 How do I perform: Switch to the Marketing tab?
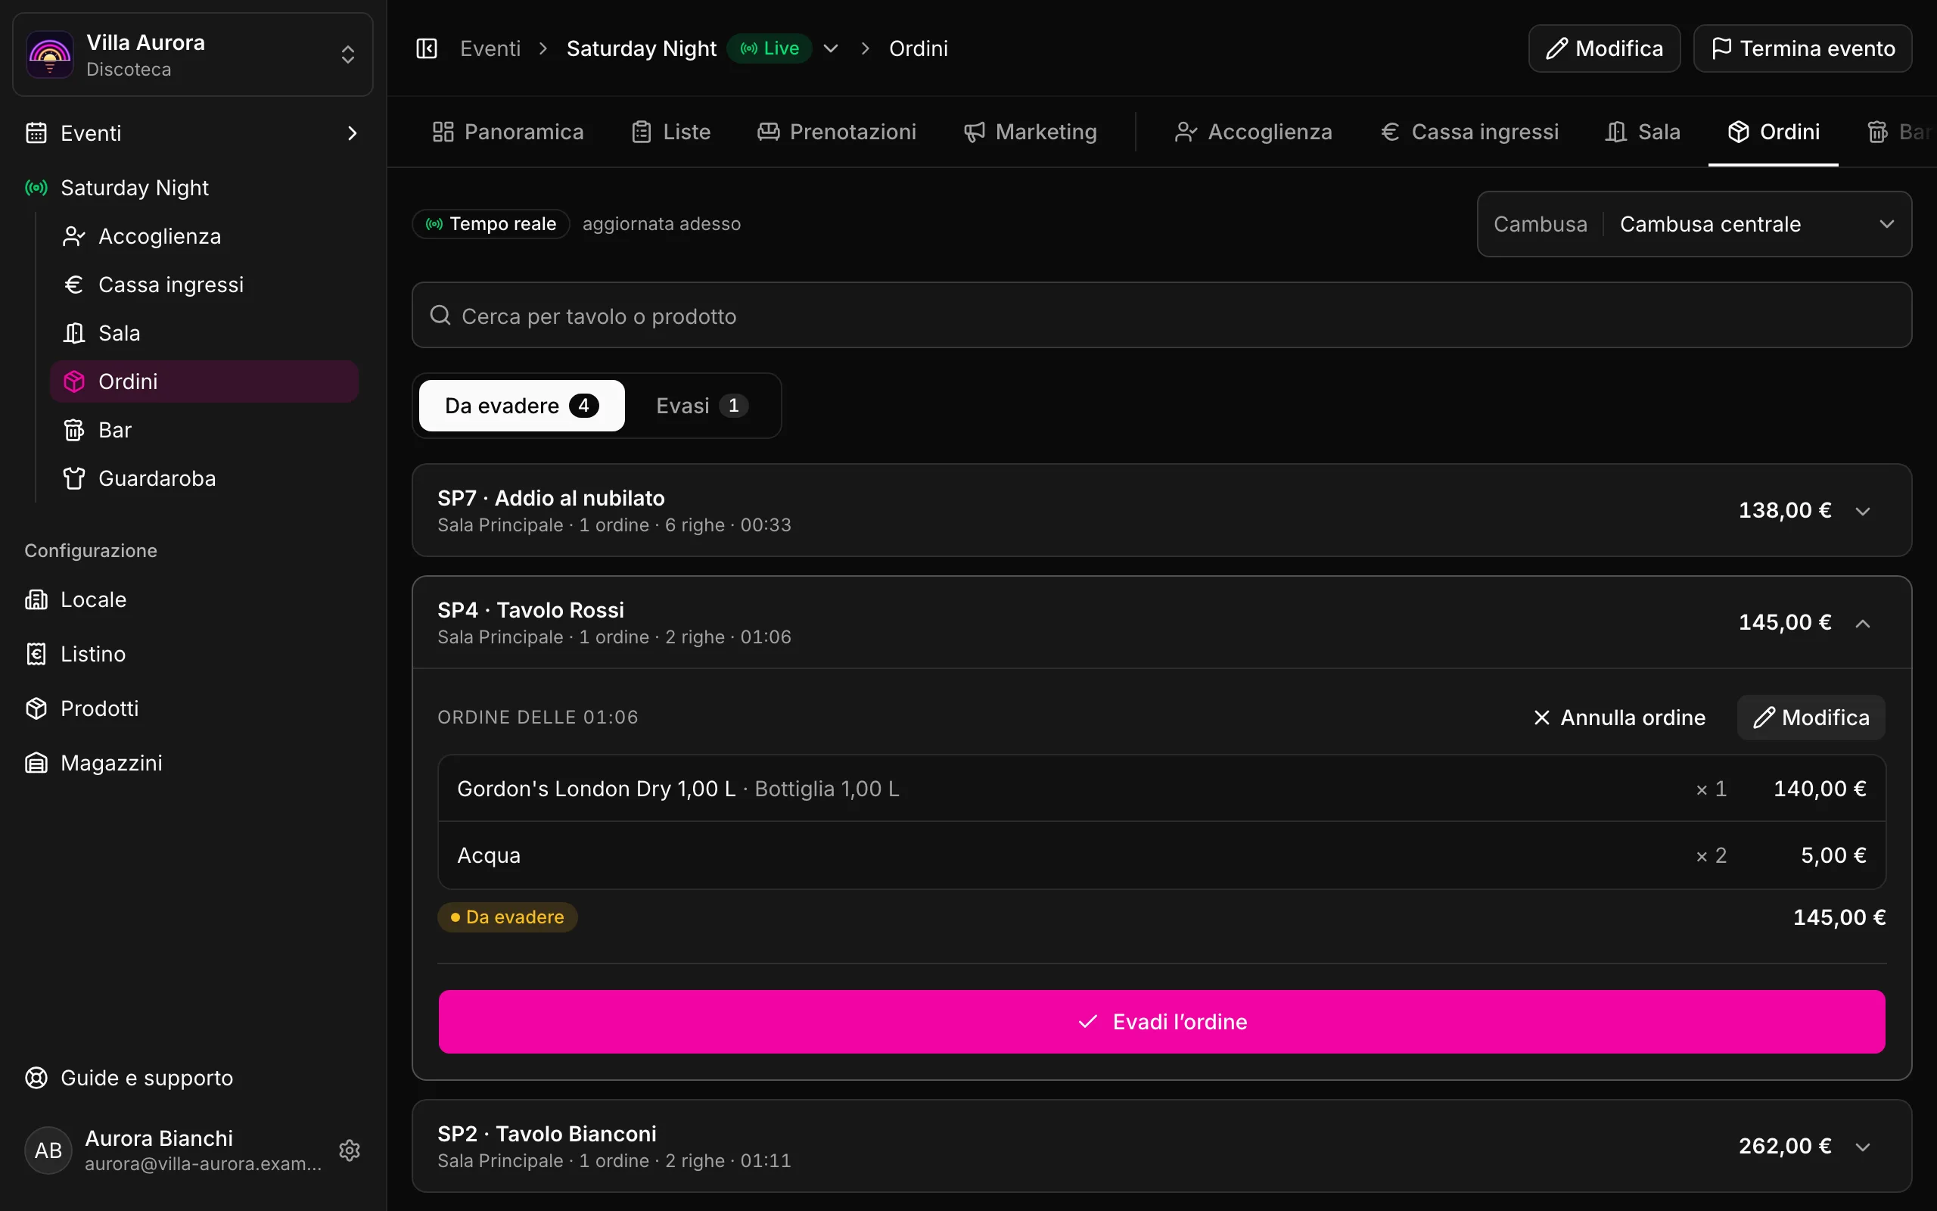click(1031, 132)
